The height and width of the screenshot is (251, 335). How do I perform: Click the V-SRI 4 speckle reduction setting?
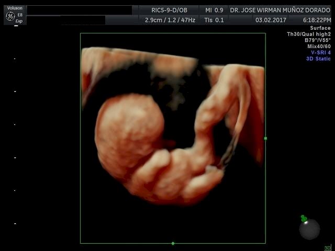(320, 52)
